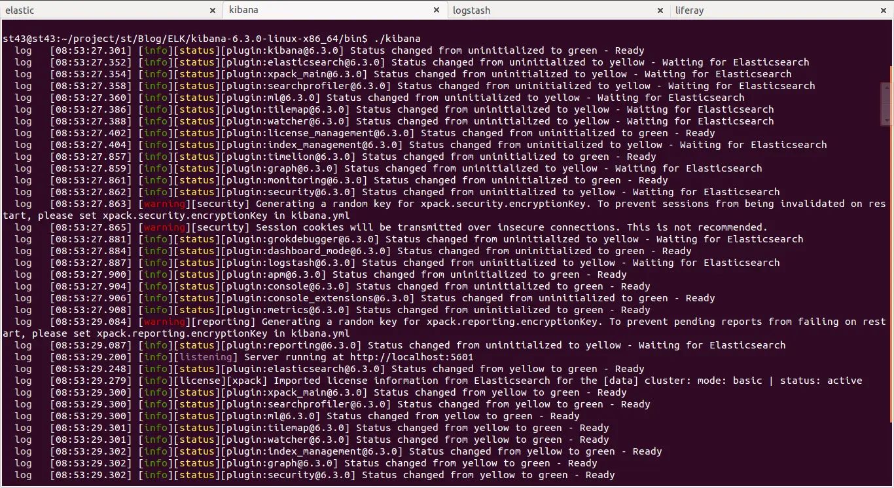Screen dimensions: 894x488
Task: Click 'plugin:xpack_main@6.3.0' in the 08:53:27.354 line
Action: 295,74
